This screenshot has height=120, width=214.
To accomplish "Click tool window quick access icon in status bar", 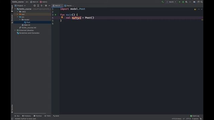I will coord(12,119).
